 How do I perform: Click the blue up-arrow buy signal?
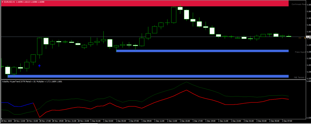(x=39, y=65)
